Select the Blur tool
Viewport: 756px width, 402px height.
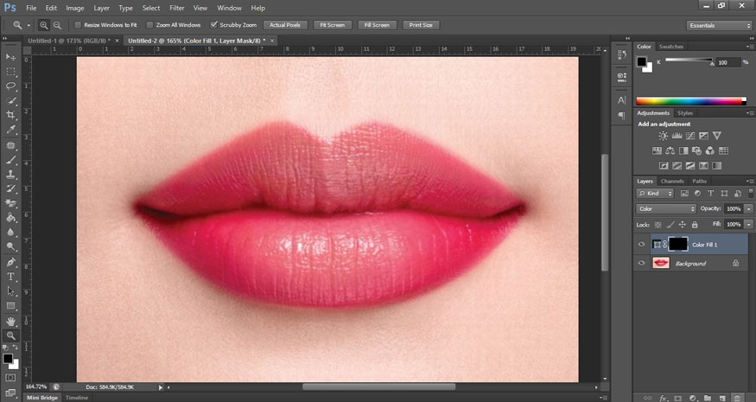[10, 233]
